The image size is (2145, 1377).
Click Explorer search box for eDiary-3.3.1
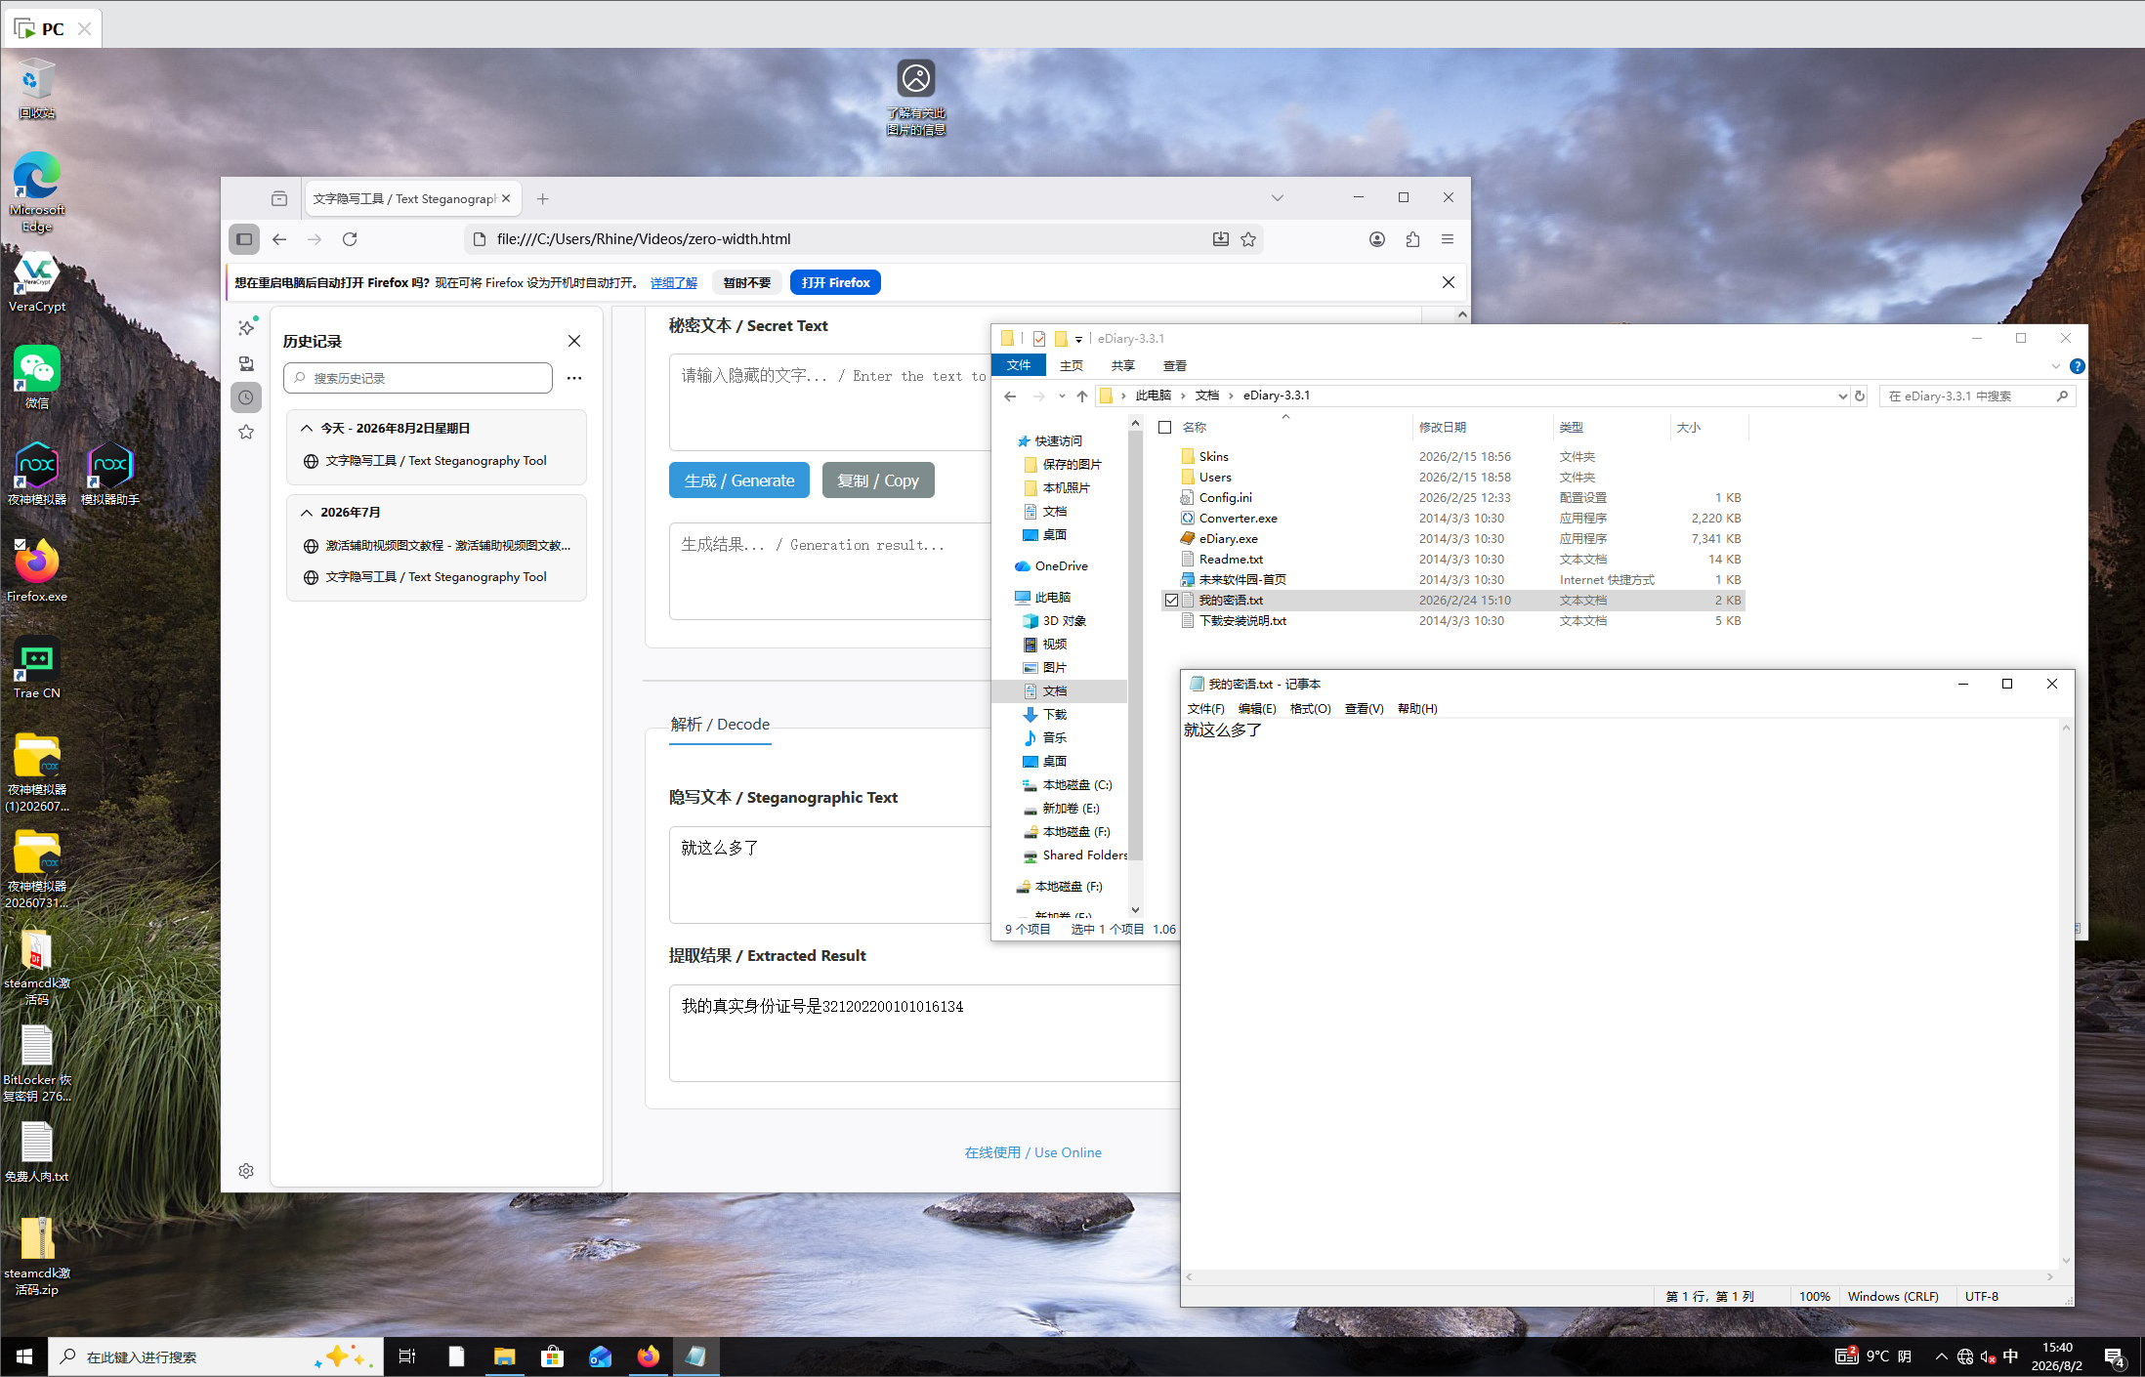click(x=1977, y=396)
